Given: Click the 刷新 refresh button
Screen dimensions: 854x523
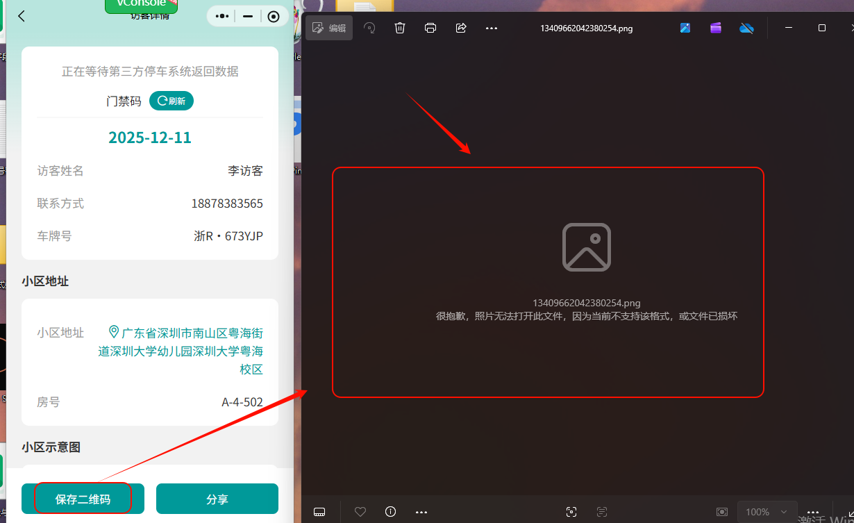Looking at the screenshot, I should pyautogui.click(x=171, y=101).
